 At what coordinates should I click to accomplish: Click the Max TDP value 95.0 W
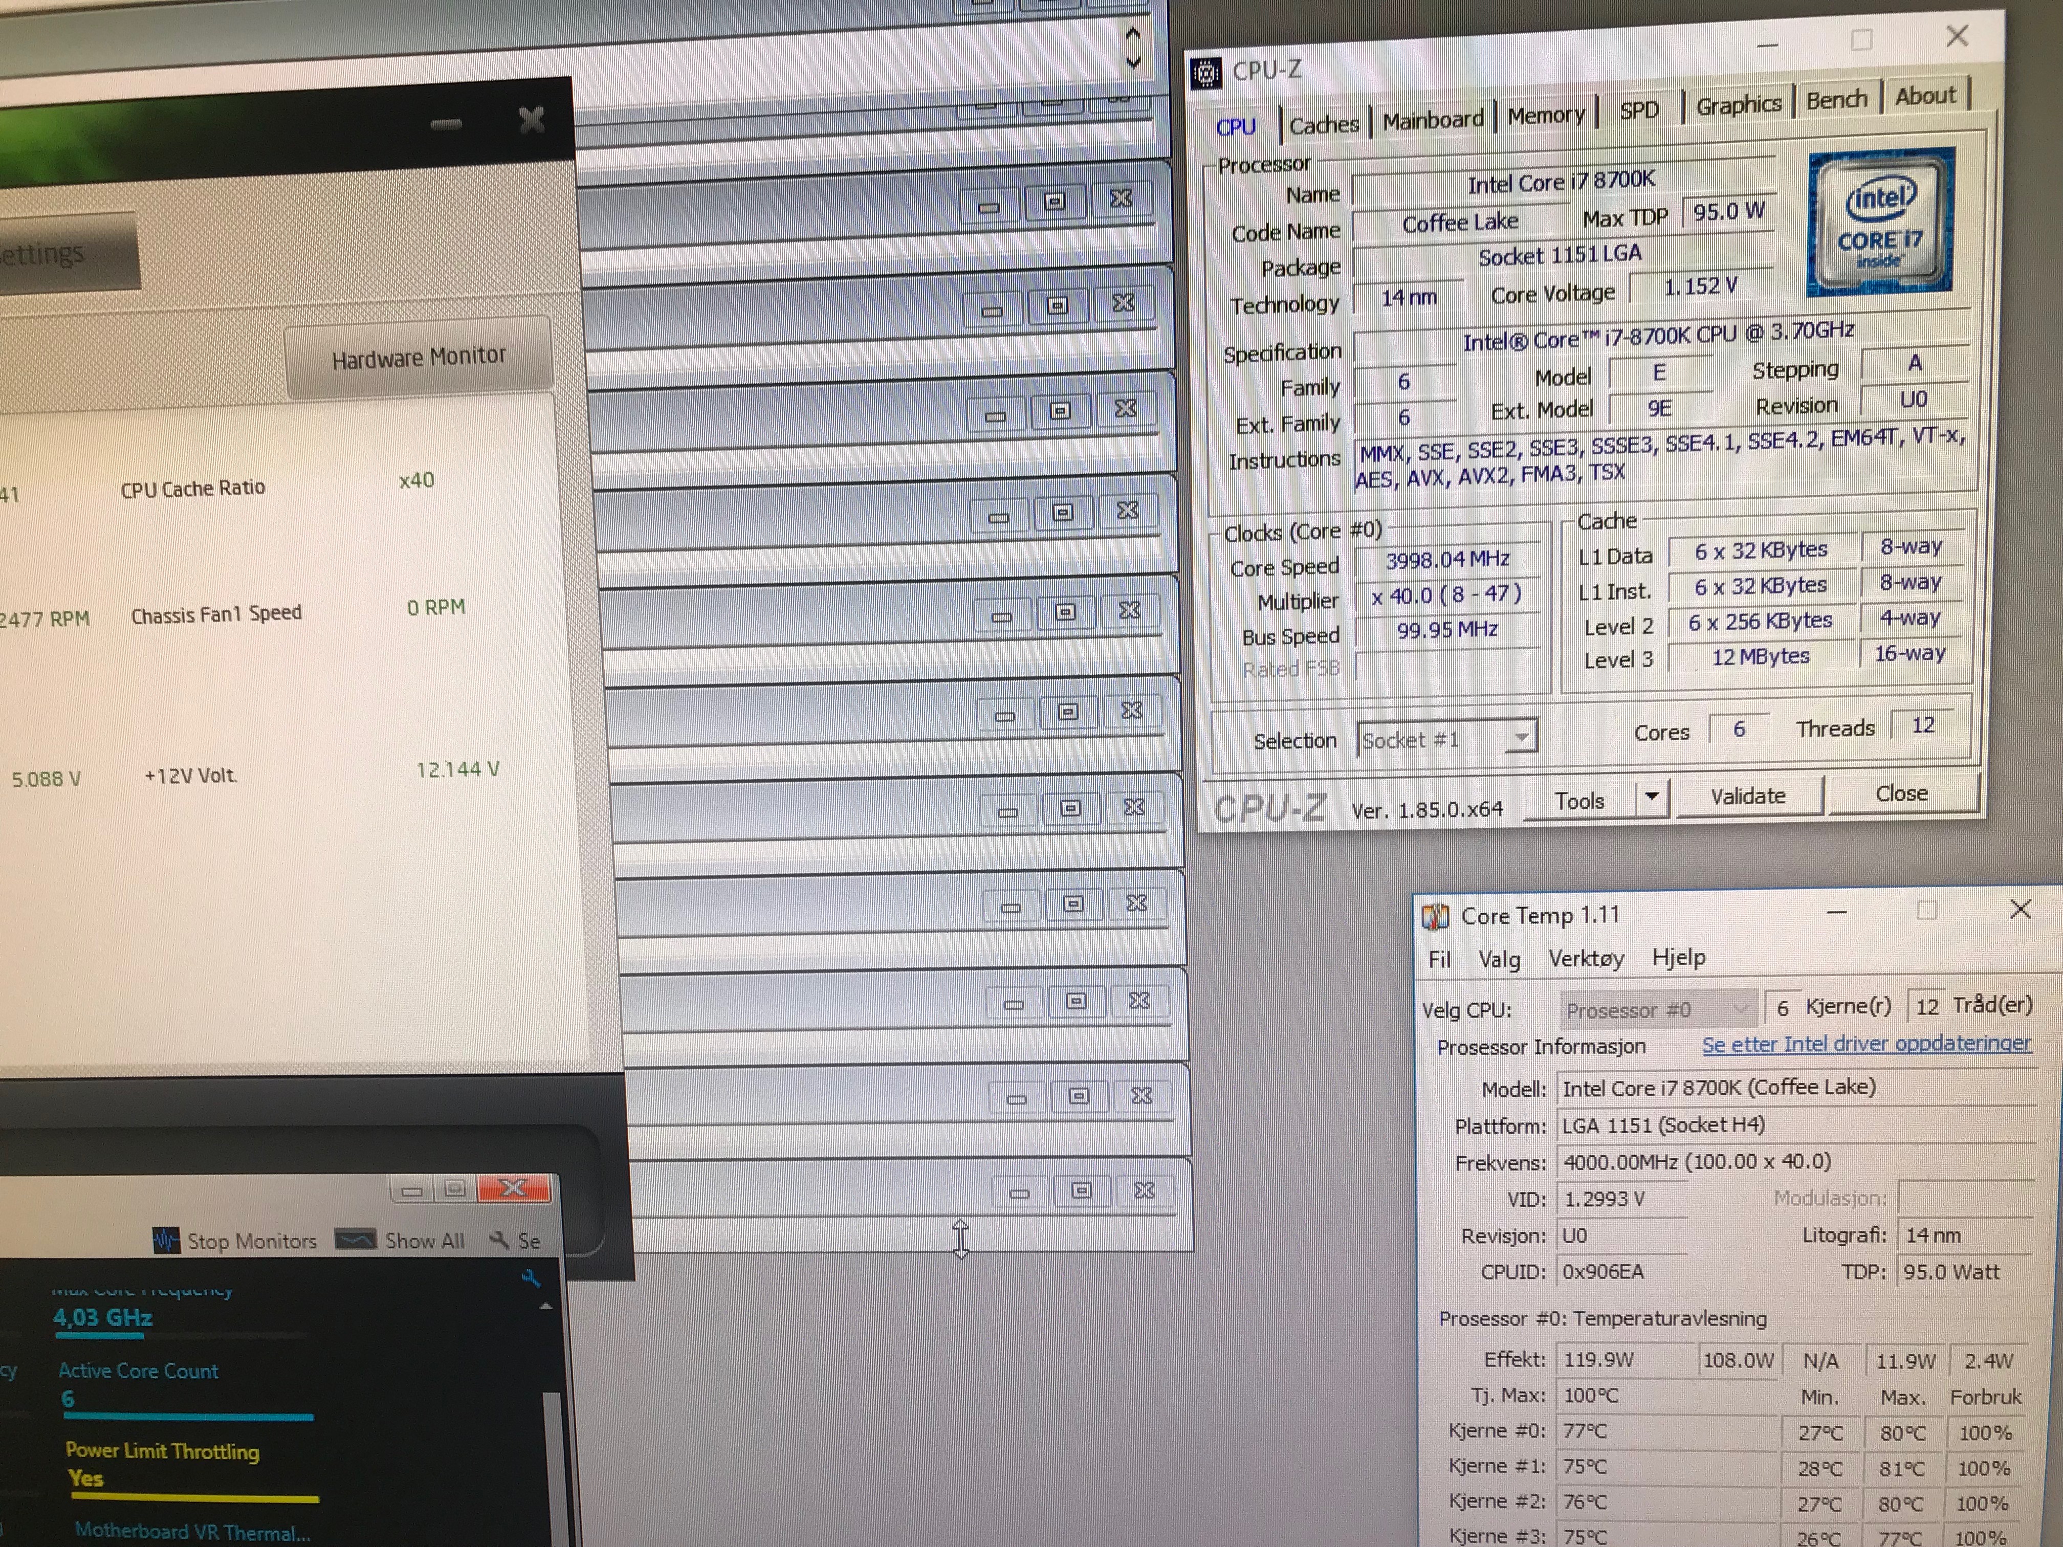coord(1728,212)
